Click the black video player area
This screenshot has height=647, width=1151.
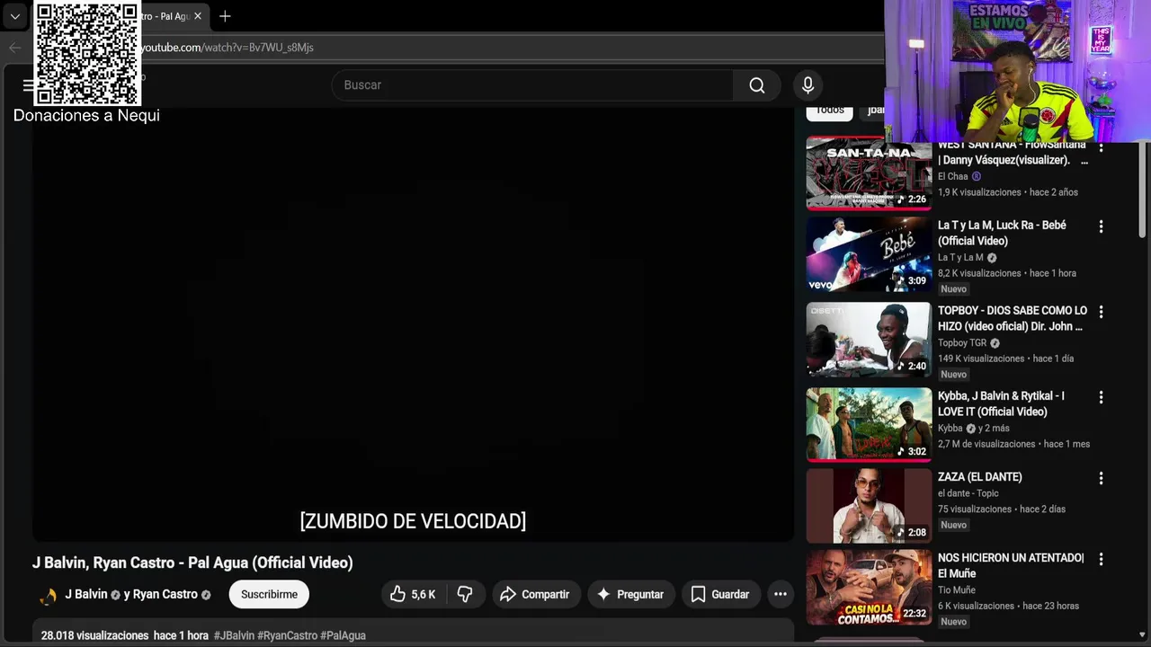pos(413,324)
